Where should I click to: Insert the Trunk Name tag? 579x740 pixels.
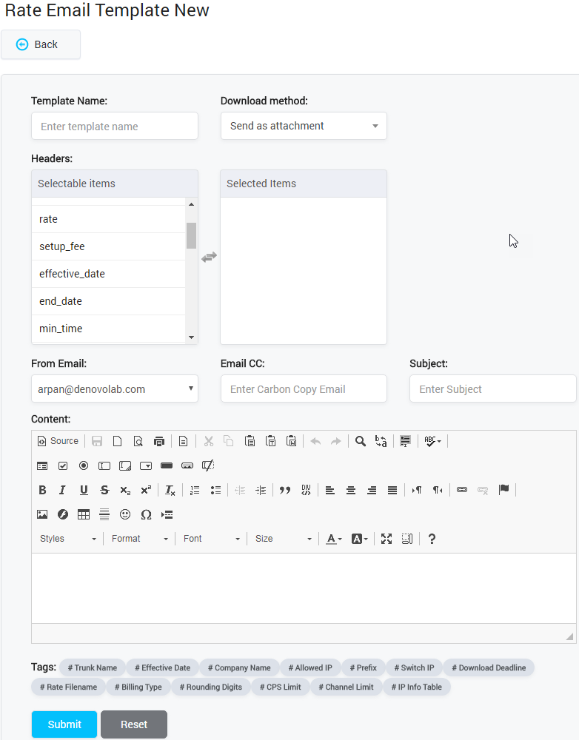click(92, 667)
